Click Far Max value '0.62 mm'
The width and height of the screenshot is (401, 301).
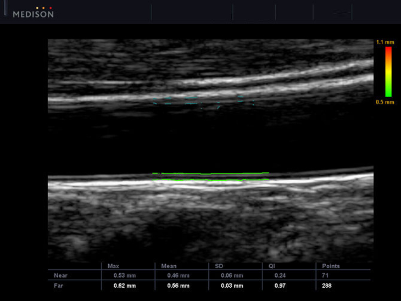pyautogui.click(x=125, y=286)
